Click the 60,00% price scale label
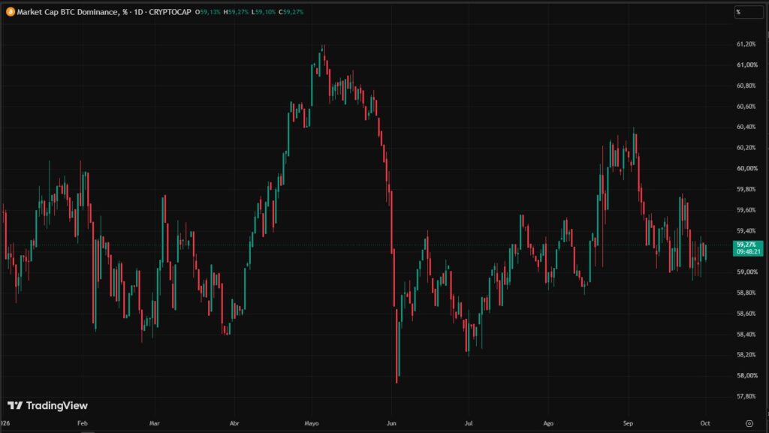 (746, 169)
